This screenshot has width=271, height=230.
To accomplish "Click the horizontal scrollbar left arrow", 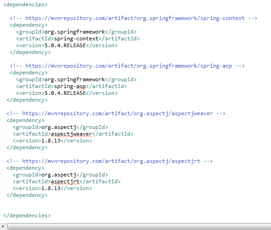I will (x=3, y=227).
